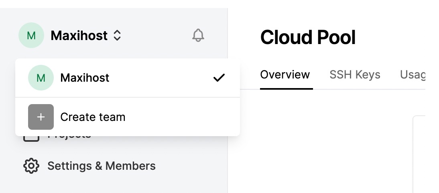The image size is (439, 193).
Task: Click the Maxihost team name in header
Action: [x=79, y=36]
